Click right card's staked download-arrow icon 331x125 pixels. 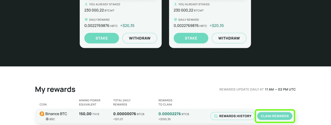click(x=175, y=4)
